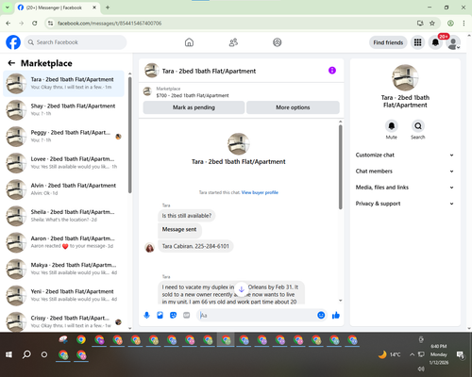Expand Media, files and links section
Screen dimensions: 472x377
(x=405, y=188)
